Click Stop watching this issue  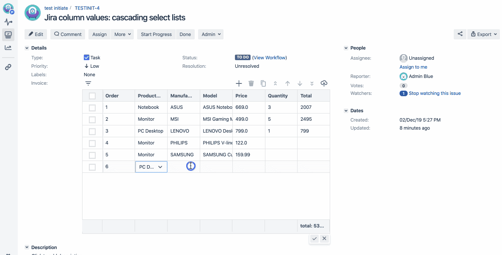pos(434,93)
